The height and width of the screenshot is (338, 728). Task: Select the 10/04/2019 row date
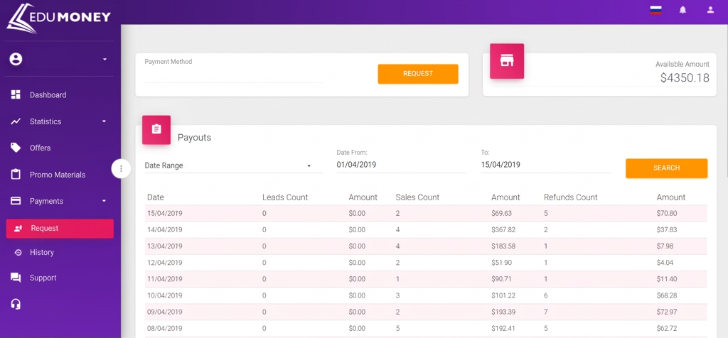165,295
